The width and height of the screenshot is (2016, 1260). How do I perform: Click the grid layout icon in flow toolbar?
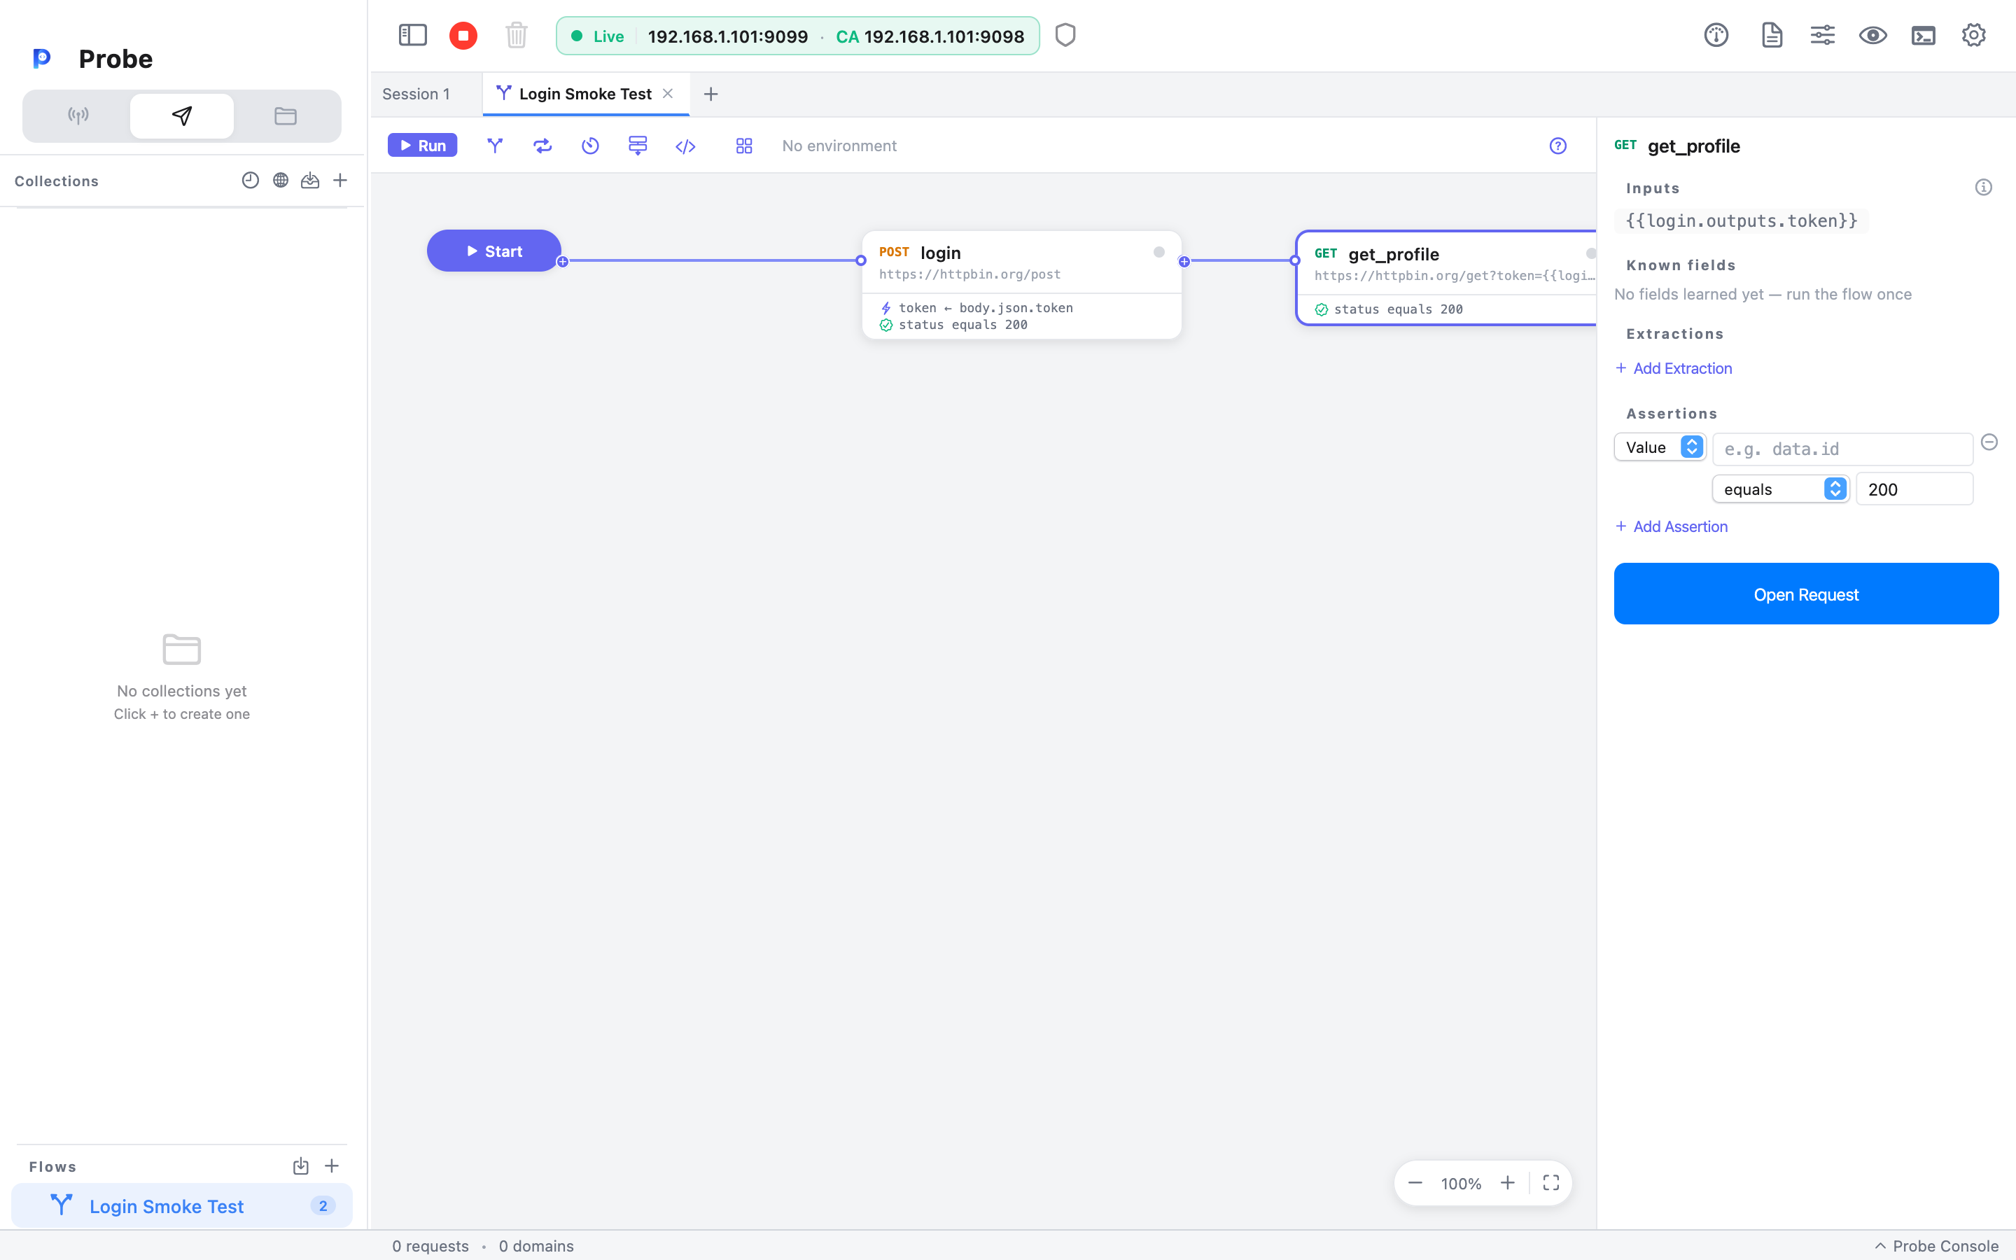(x=744, y=146)
